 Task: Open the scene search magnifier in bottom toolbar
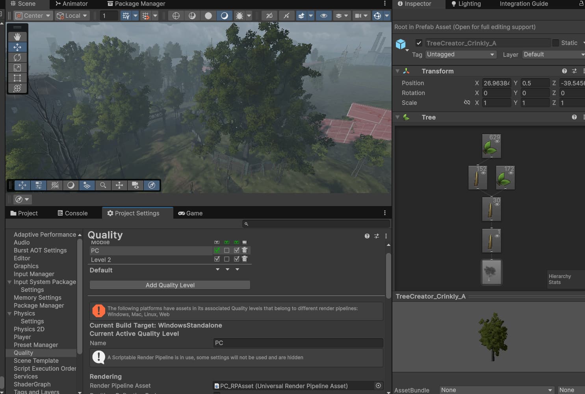[x=103, y=185]
